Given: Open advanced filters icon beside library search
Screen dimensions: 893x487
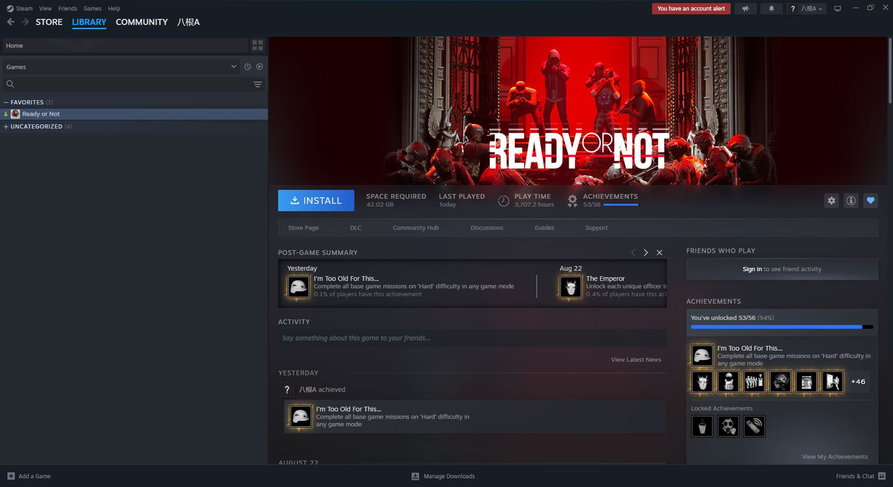Looking at the screenshot, I should click(257, 84).
